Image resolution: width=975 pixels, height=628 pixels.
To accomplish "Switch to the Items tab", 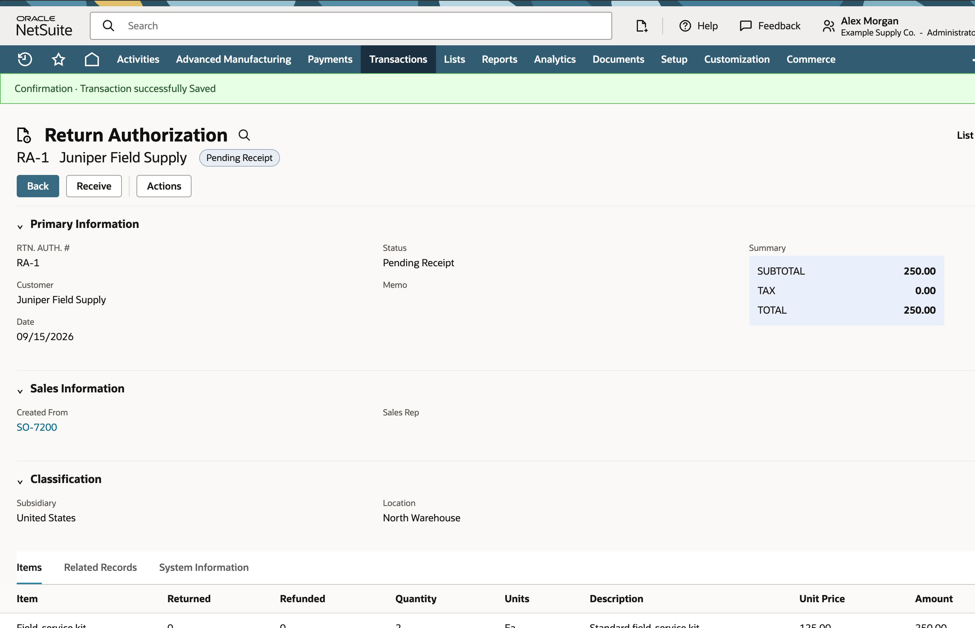I will coord(29,567).
